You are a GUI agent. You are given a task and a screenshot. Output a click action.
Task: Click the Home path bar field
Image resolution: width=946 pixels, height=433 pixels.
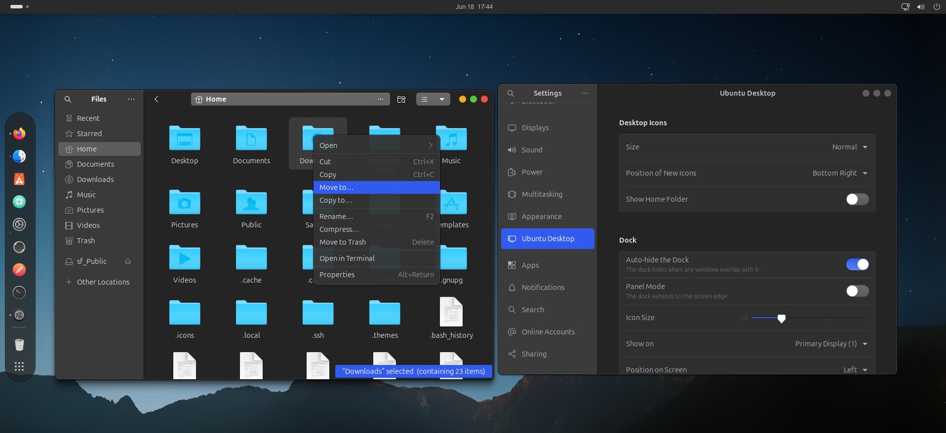point(290,99)
